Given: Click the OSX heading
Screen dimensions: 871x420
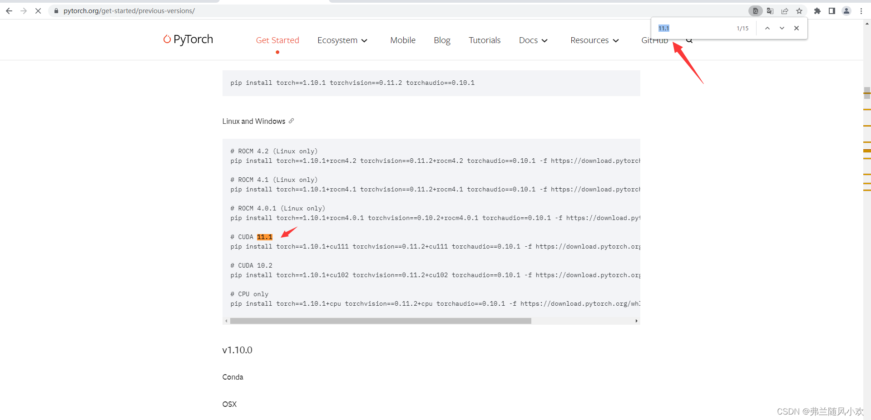Looking at the screenshot, I should [229, 404].
